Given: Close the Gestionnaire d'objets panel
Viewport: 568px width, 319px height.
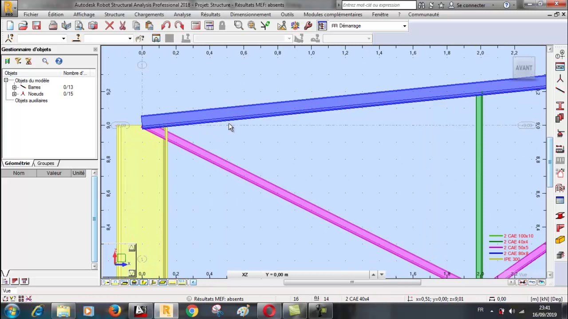Looking at the screenshot, I should click(x=95, y=49).
